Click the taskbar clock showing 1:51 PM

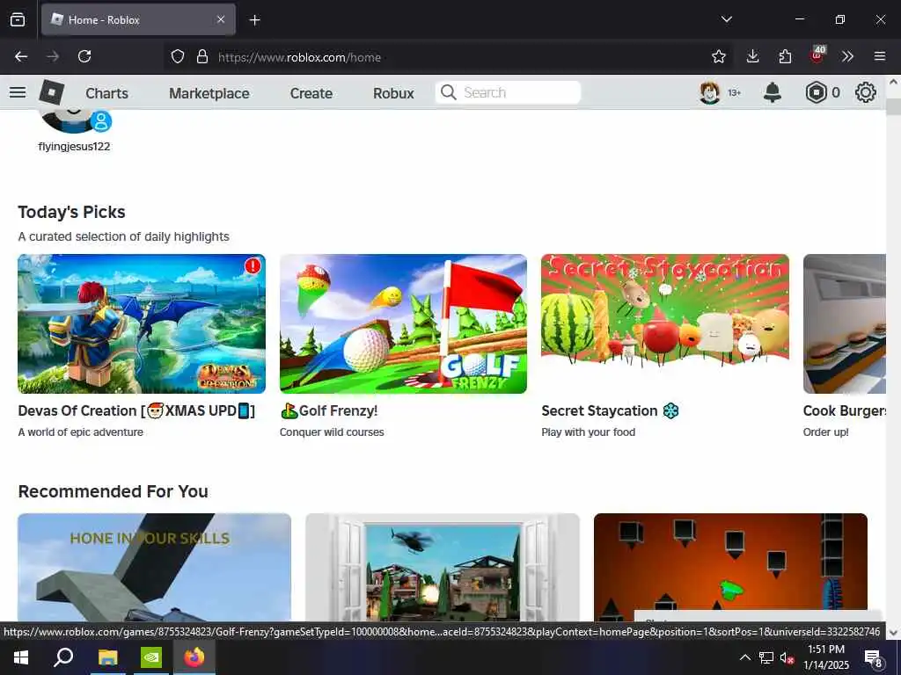click(x=825, y=657)
